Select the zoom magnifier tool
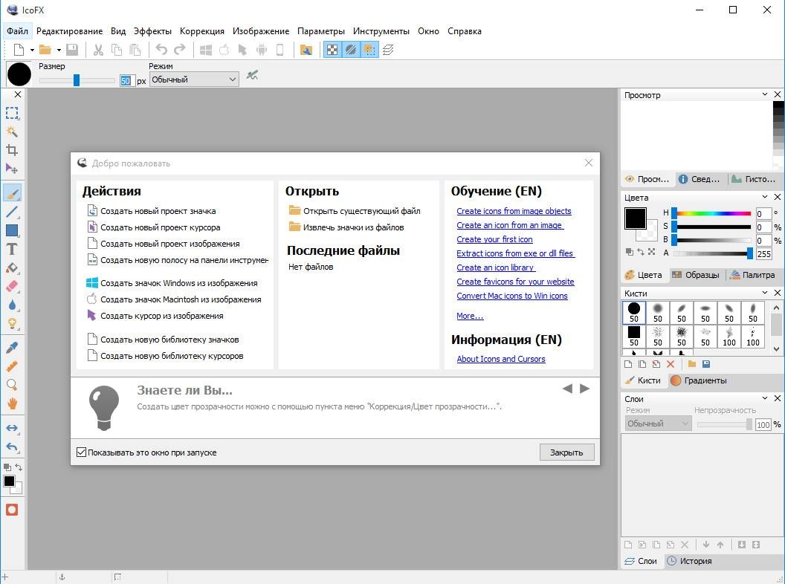Image resolution: width=785 pixels, height=584 pixels. pyautogui.click(x=12, y=385)
